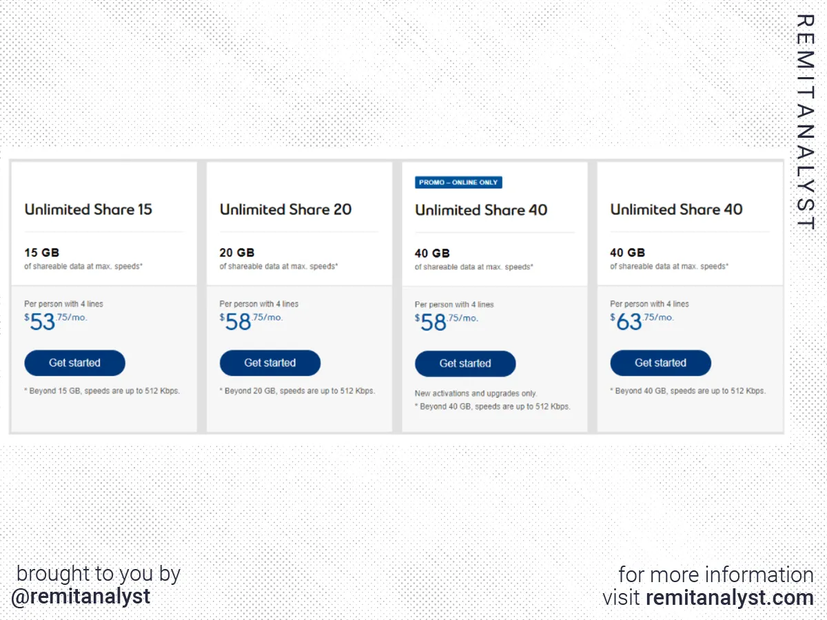The height and width of the screenshot is (620, 827).
Task: Click the @remitanalyst handle
Action: pyautogui.click(x=81, y=597)
